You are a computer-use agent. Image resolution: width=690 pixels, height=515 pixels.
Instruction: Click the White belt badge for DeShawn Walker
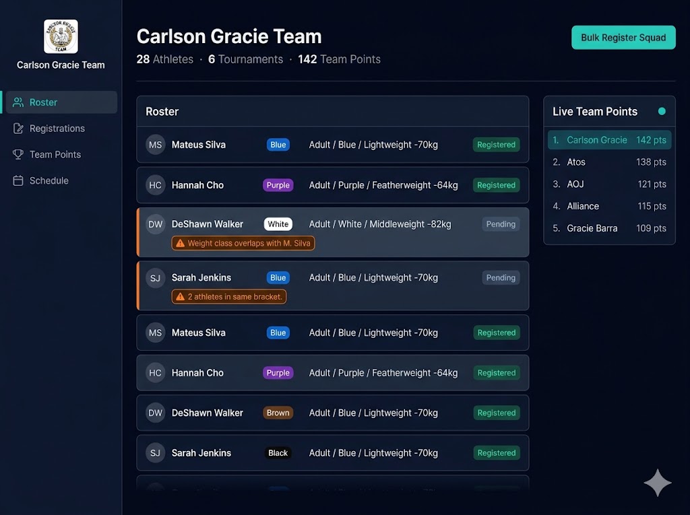[x=278, y=224]
